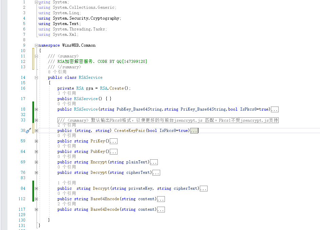Expand the collapsed summary comment about Pkcs8
This screenshot has height=230, width=320.
pyautogui.click(x=36, y=120)
